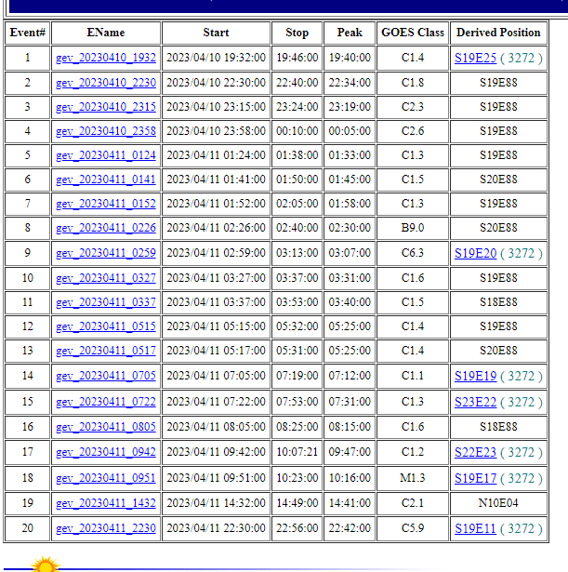This screenshot has height=572, width=568.
Task: Click the GOES Class column header
Action: [x=413, y=33]
